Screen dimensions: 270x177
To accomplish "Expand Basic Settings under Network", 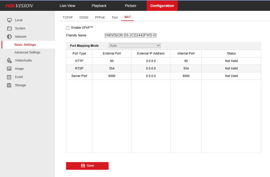I will (x=25, y=44).
